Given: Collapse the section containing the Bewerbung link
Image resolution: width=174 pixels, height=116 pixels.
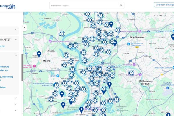Looking at the screenshot, I should coord(16,55).
